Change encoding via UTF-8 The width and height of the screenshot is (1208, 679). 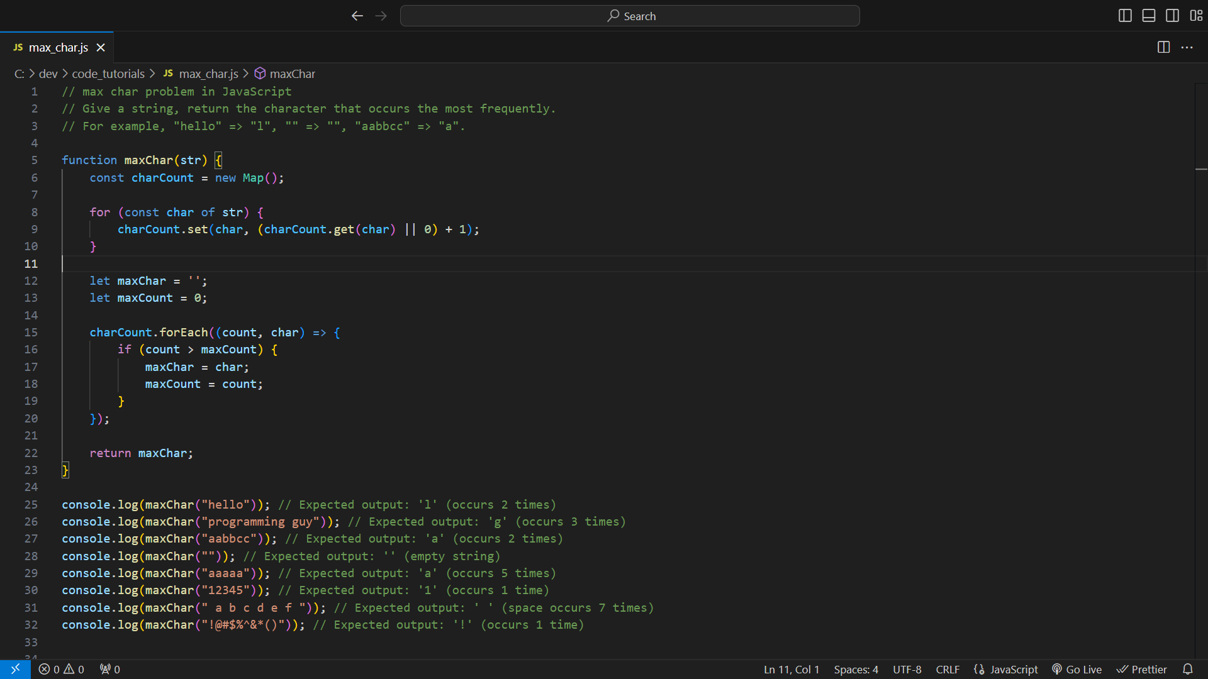point(907,670)
